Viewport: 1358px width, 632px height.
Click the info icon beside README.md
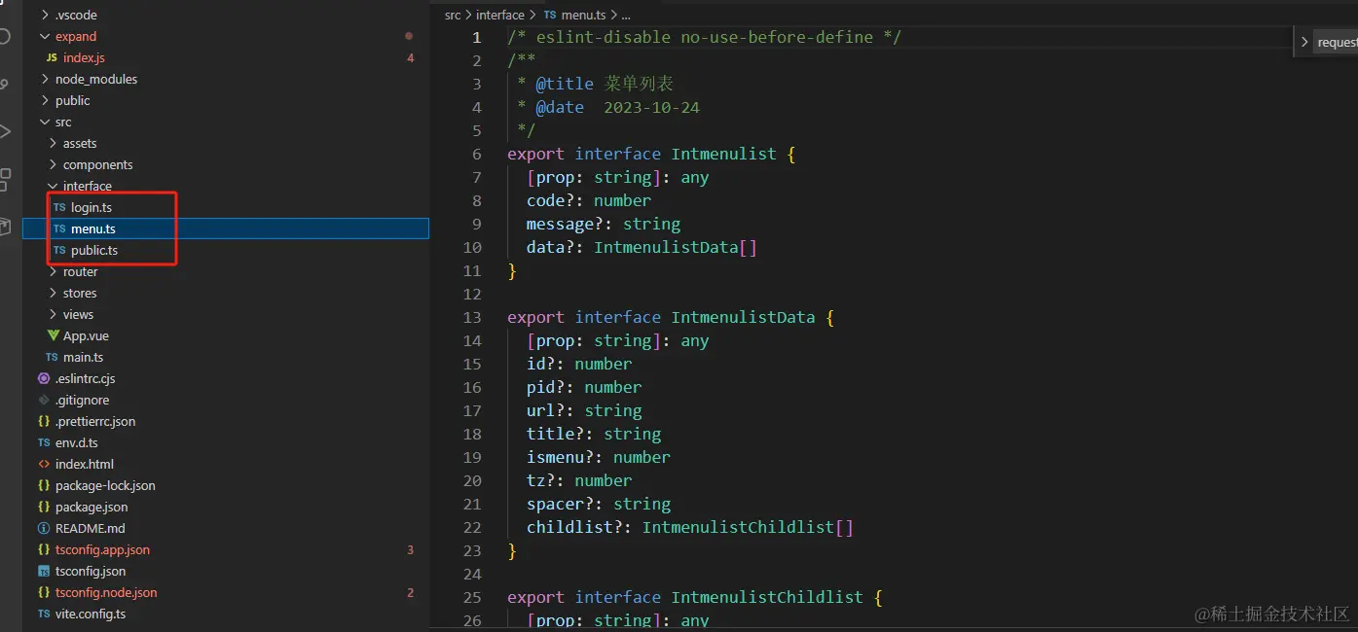tap(44, 529)
